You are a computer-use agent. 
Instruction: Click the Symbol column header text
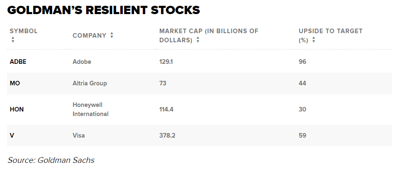point(23,31)
